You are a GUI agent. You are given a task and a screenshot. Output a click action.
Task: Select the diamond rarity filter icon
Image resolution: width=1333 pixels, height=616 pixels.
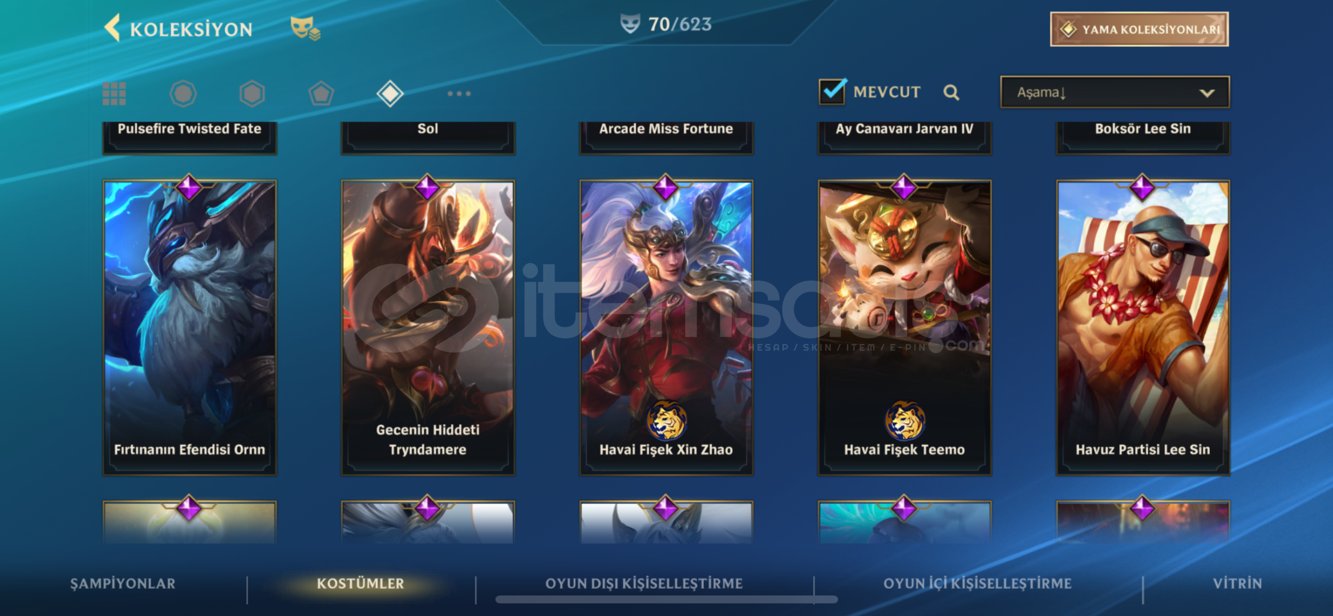[390, 94]
